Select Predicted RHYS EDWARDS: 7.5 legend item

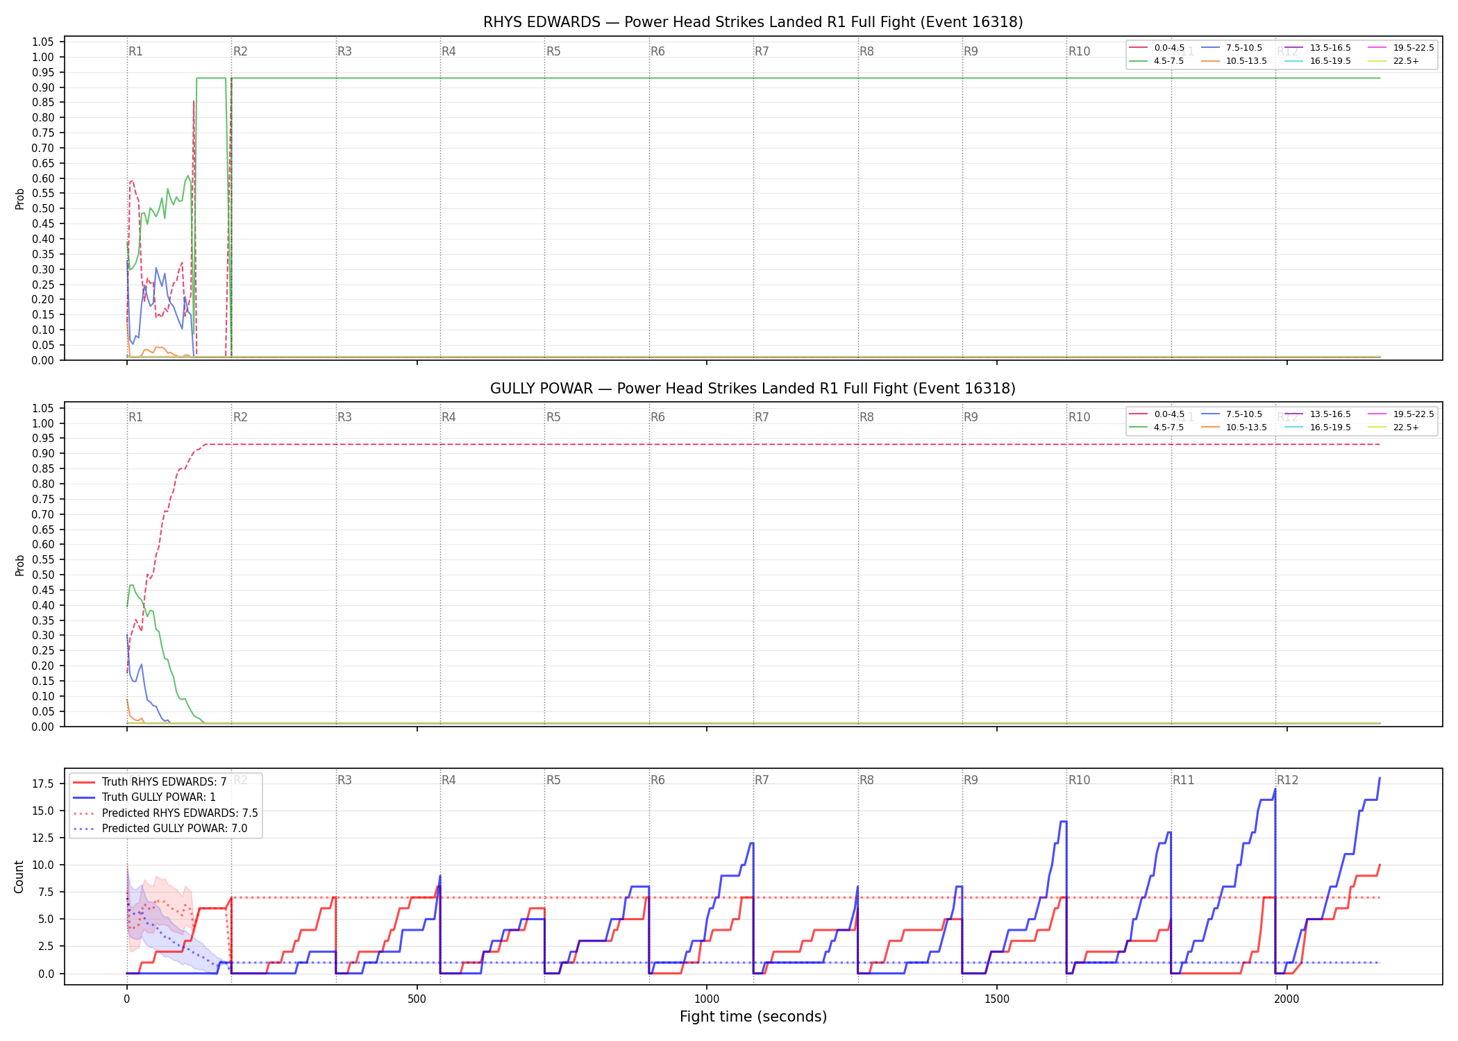pos(165,813)
